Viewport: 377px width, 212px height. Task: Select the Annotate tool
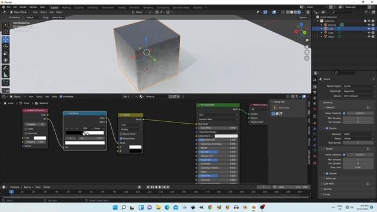pos(5,68)
